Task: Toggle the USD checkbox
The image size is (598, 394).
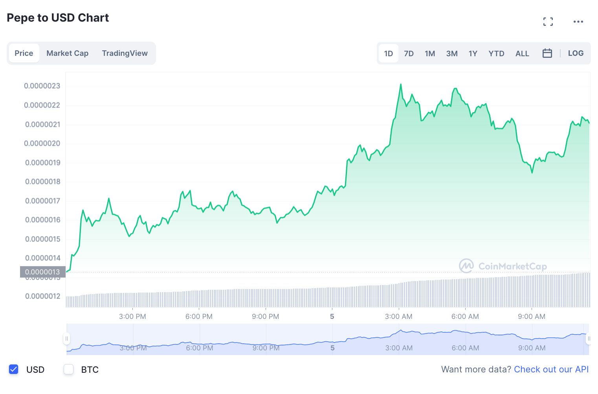Action: click(x=14, y=369)
